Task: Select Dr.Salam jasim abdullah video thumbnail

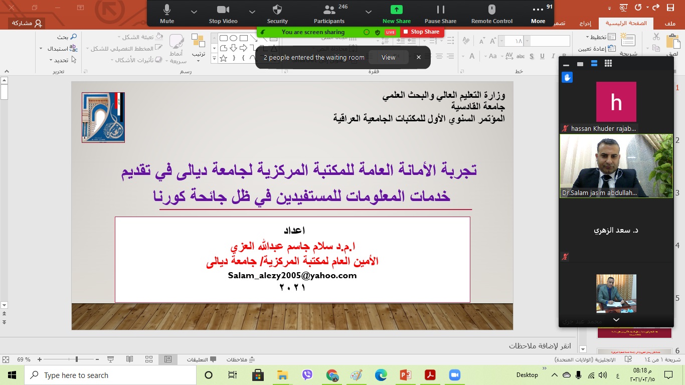Action: point(616,166)
